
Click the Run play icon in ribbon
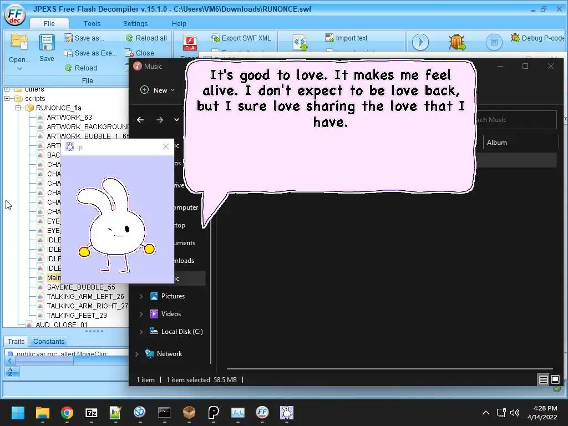420,42
